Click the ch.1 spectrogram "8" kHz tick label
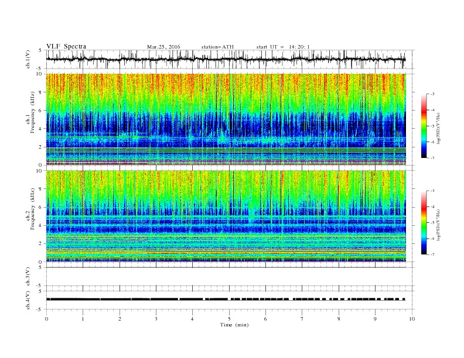The image size is (464, 358). (41, 92)
